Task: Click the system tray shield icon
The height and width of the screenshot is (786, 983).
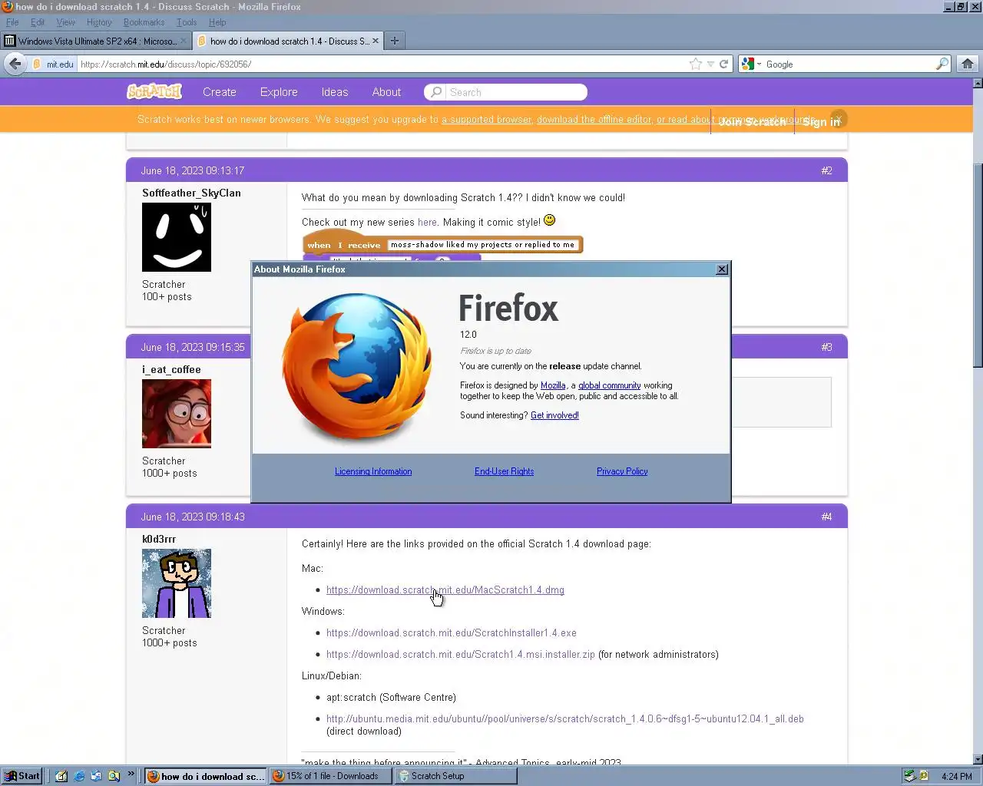Action: click(x=924, y=776)
